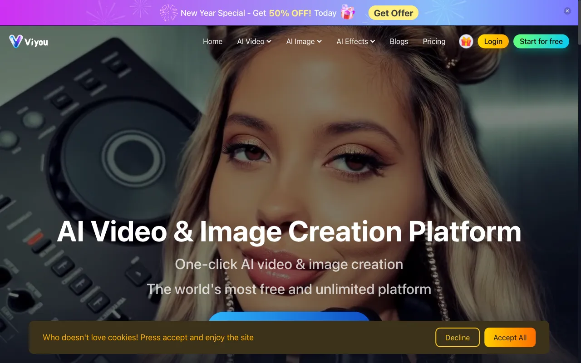
Task: Click the 'AI Video & Image Creation Platform' heading
Action: pyautogui.click(x=289, y=231)
